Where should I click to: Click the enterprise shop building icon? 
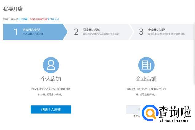click(x=146, y=65)
